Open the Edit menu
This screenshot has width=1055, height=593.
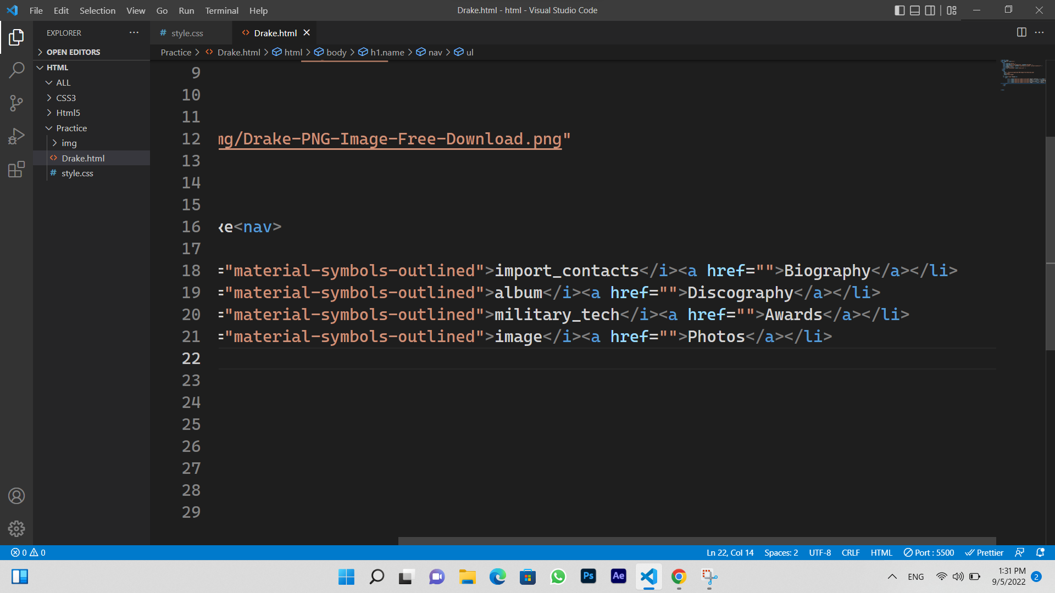coord(61,10)
